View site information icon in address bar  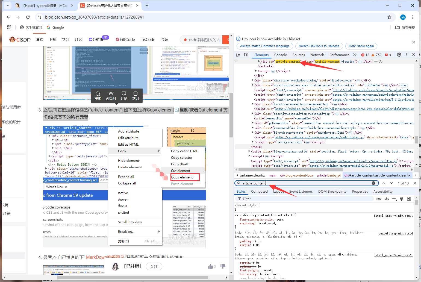tap(40, 17)
